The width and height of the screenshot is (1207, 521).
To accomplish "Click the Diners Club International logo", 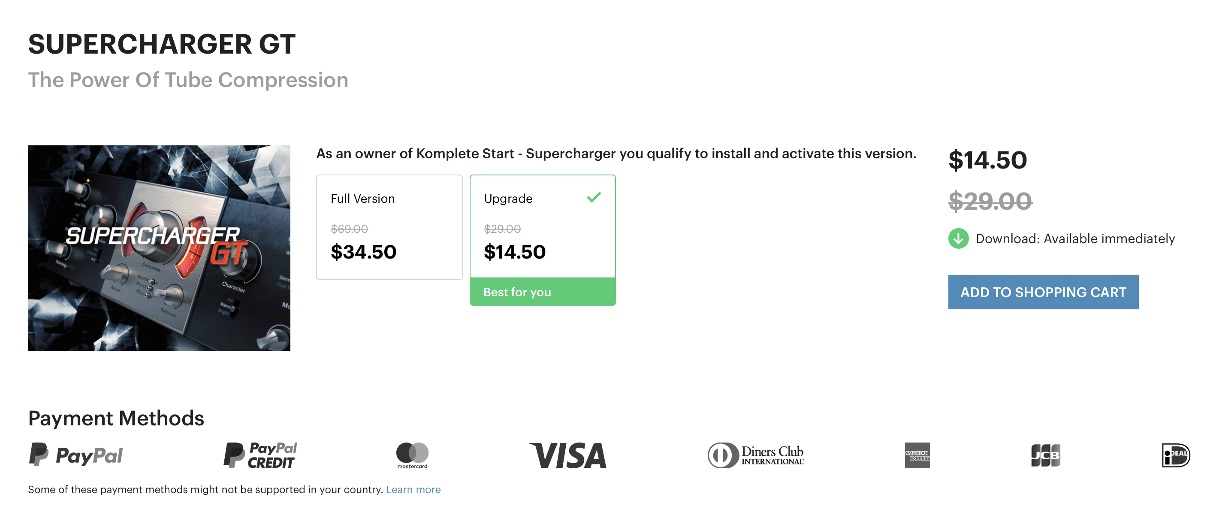I will click(756, 455).
